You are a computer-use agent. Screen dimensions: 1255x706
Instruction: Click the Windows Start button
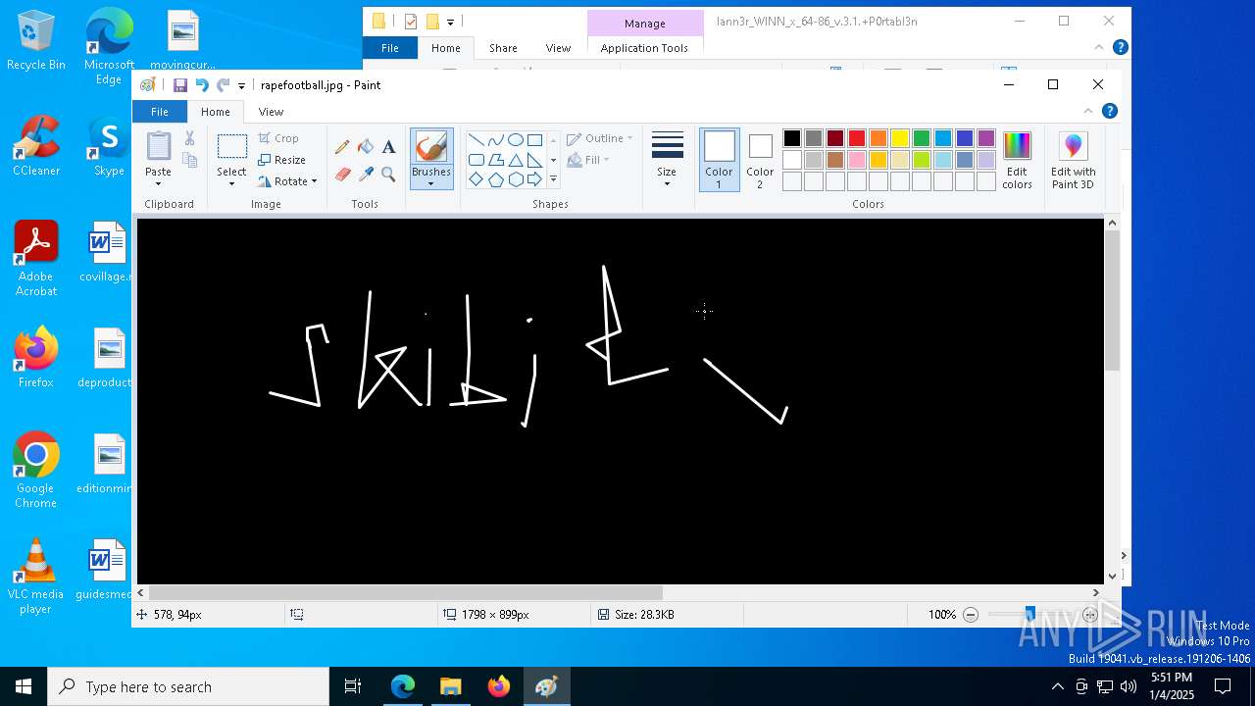[x=24, y=686]
